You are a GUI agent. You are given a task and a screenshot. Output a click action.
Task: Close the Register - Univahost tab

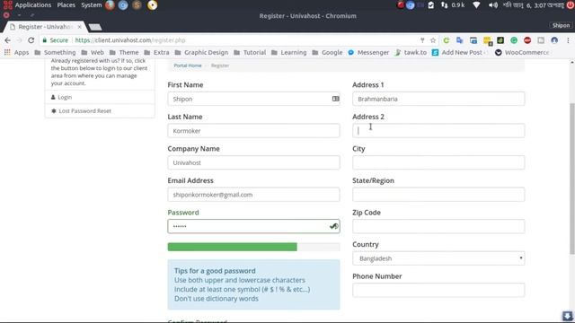[80, 27]
